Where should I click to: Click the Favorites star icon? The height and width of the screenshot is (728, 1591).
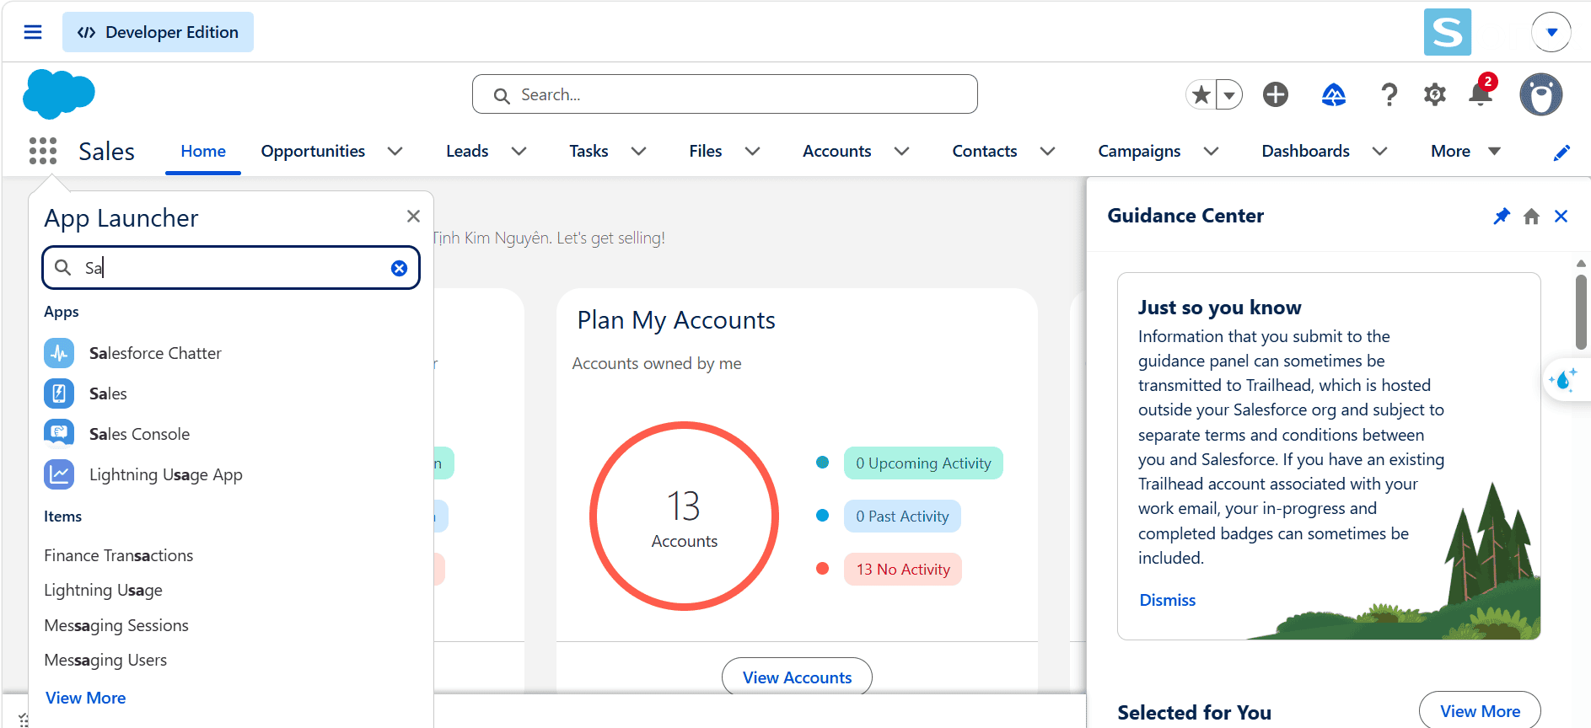click(x=1201, y=94)
